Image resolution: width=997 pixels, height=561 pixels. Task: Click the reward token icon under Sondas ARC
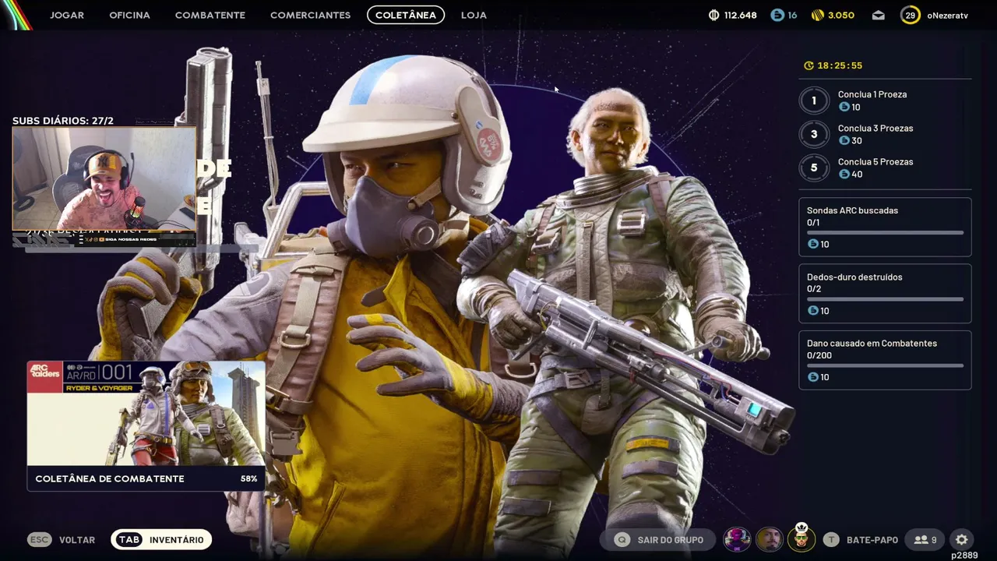coord(813,244)
